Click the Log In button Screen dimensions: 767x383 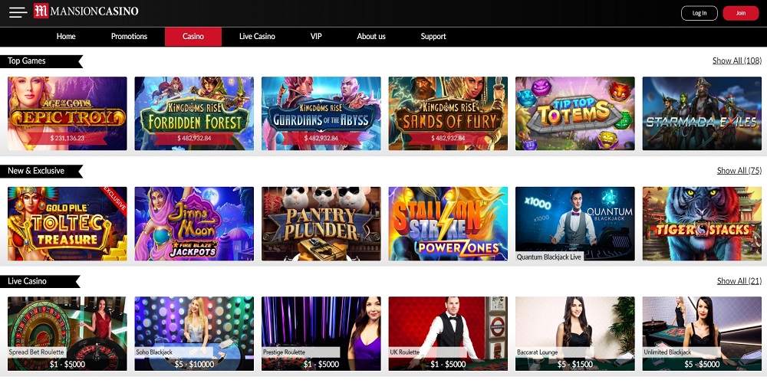point(699,13)
